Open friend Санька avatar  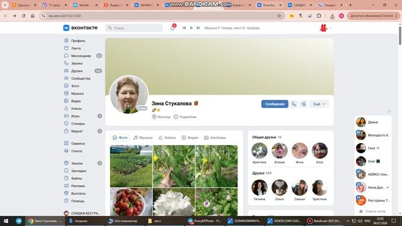tap(300, 188)
